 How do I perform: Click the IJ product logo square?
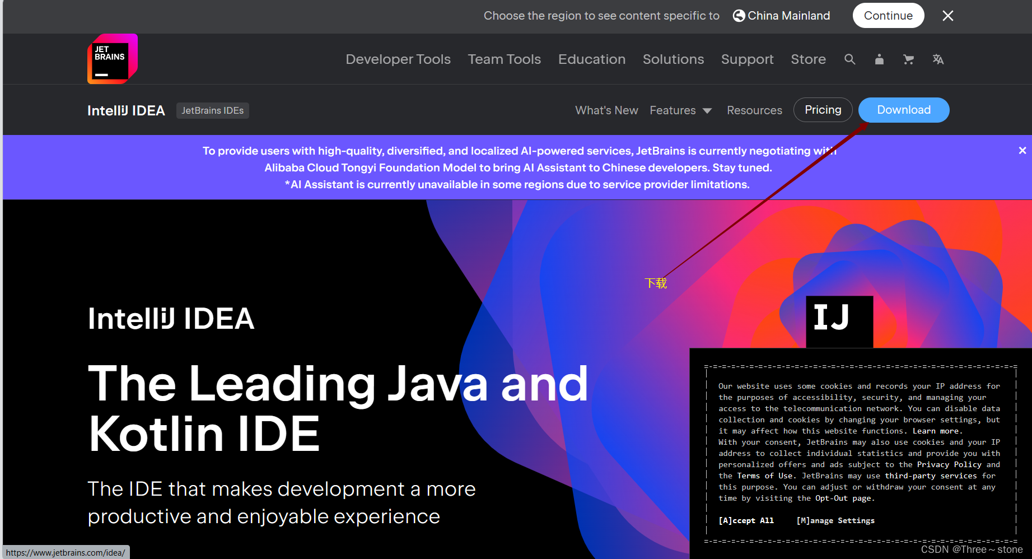[839, 320]
